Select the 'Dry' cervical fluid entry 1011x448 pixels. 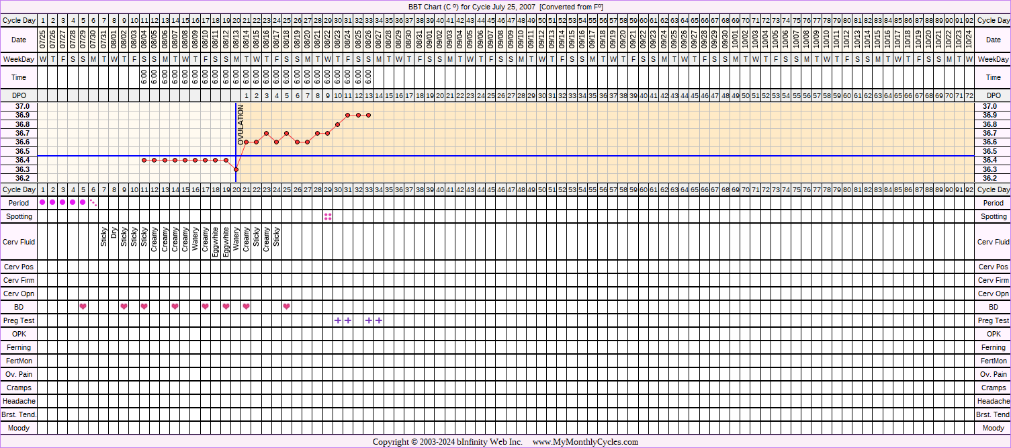pos(114,236)
